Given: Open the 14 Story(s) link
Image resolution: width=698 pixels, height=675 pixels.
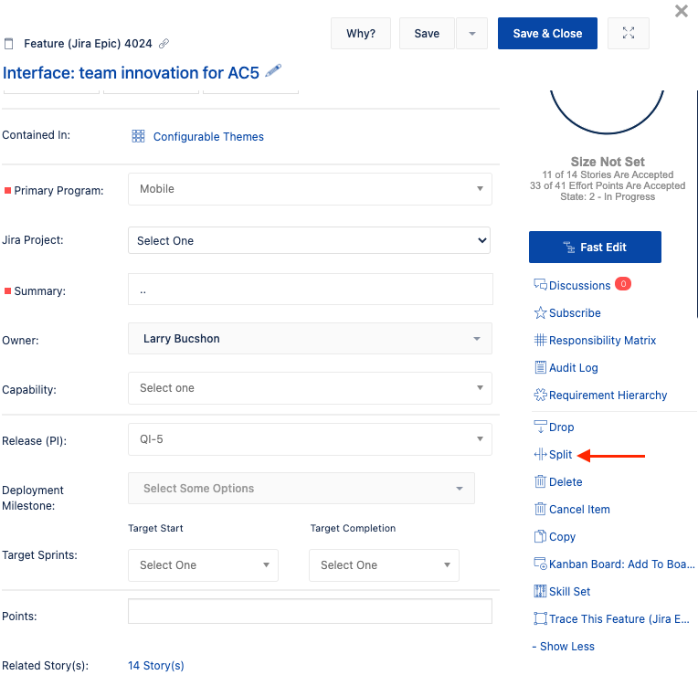Looking at the screenshot, I should [156, 665].
